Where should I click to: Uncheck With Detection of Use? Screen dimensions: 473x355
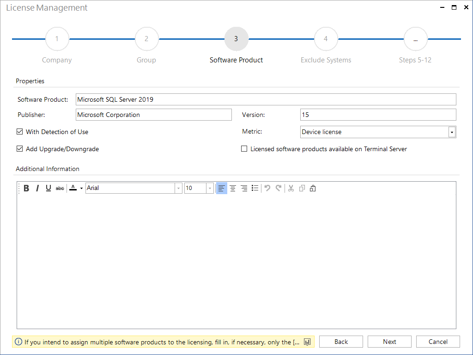click(19, 132)
